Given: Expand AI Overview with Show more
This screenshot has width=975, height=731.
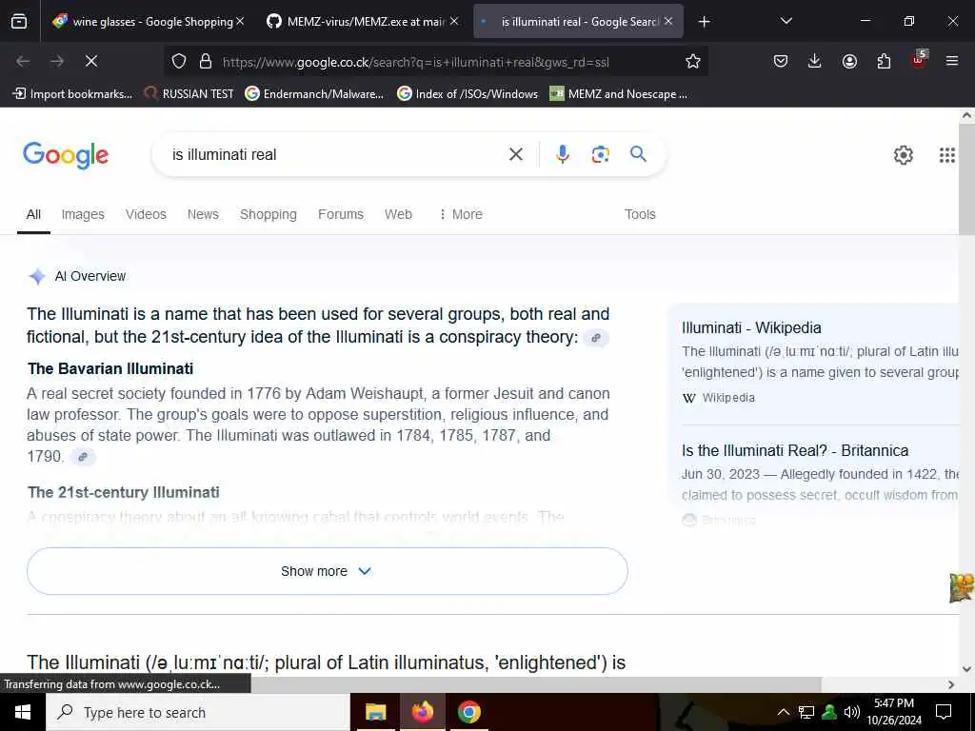Looking at the screenshot, I should (328, 571).
